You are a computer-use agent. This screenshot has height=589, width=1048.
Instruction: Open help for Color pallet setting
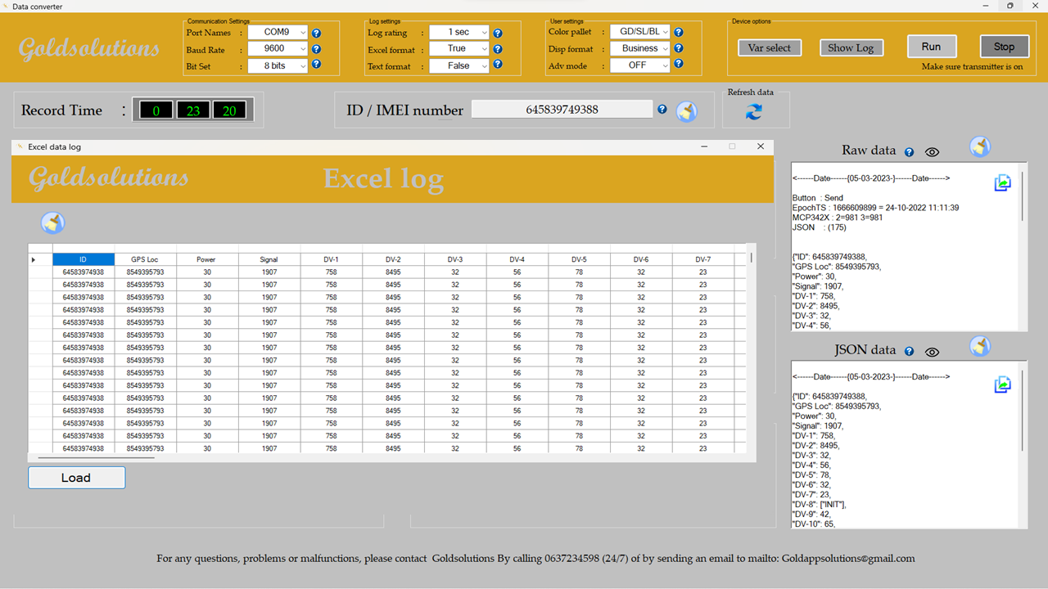(x=679, y=33)
